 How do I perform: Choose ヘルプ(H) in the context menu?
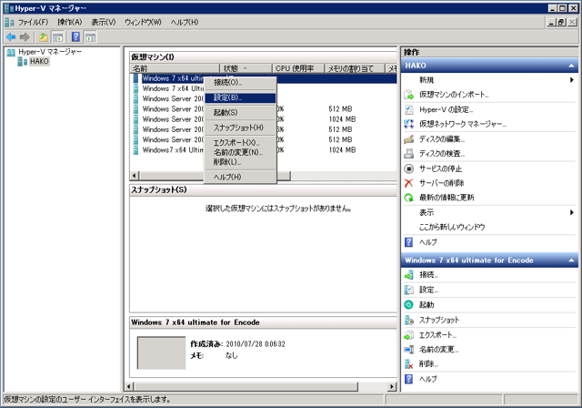coord(240,178)
